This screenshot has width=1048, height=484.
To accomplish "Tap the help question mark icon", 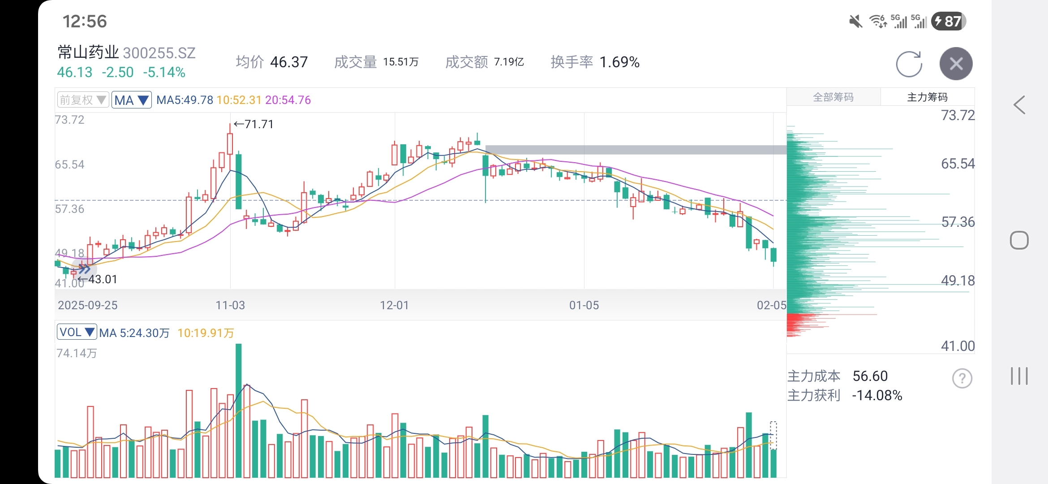I will pos(962,379).
